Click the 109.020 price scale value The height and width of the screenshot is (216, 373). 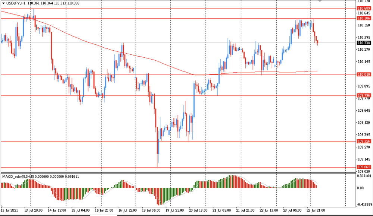[x=364, y=171]
